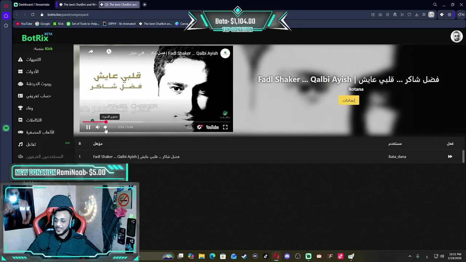The image size is (466, 262).
Task: Open the YouTube logo link in player
Action: click(x=212, y=127)
